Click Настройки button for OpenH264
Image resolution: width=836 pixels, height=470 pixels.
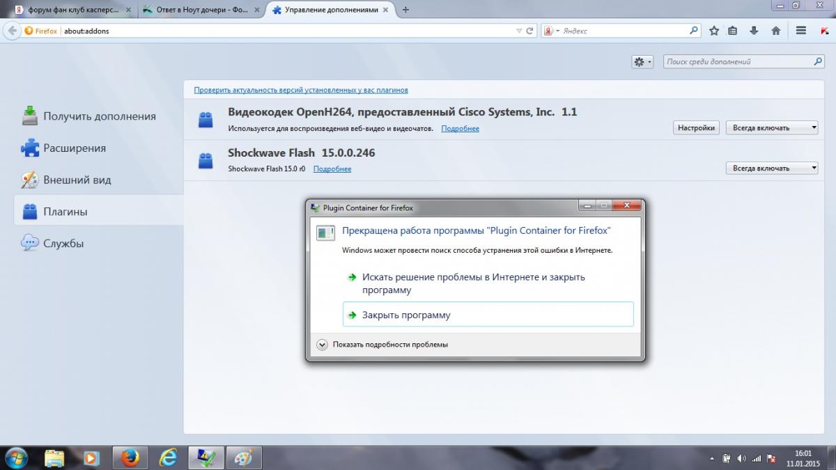(696, 127)
